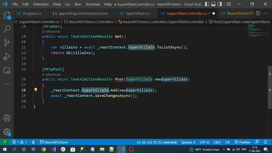Click 0 references above the Get method
The height and width of the screenshot is (153, 272).
51,31
